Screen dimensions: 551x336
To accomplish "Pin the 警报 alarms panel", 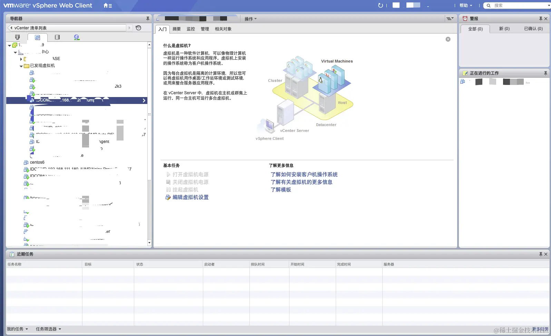I will 541,19.
